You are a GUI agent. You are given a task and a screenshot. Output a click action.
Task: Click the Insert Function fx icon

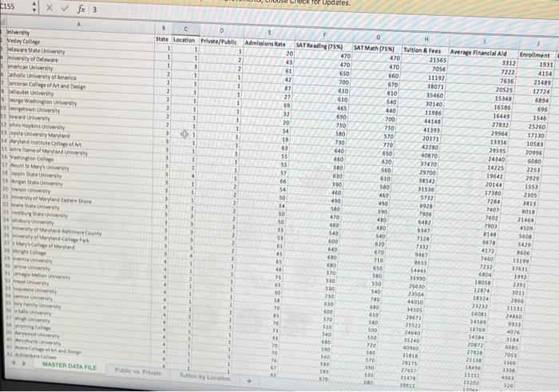click(81, 9)
